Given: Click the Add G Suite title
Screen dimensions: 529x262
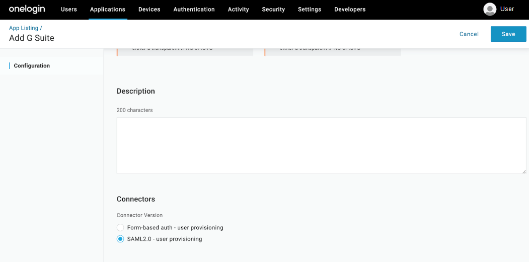Looking at the screenshot, I should 32,38.
